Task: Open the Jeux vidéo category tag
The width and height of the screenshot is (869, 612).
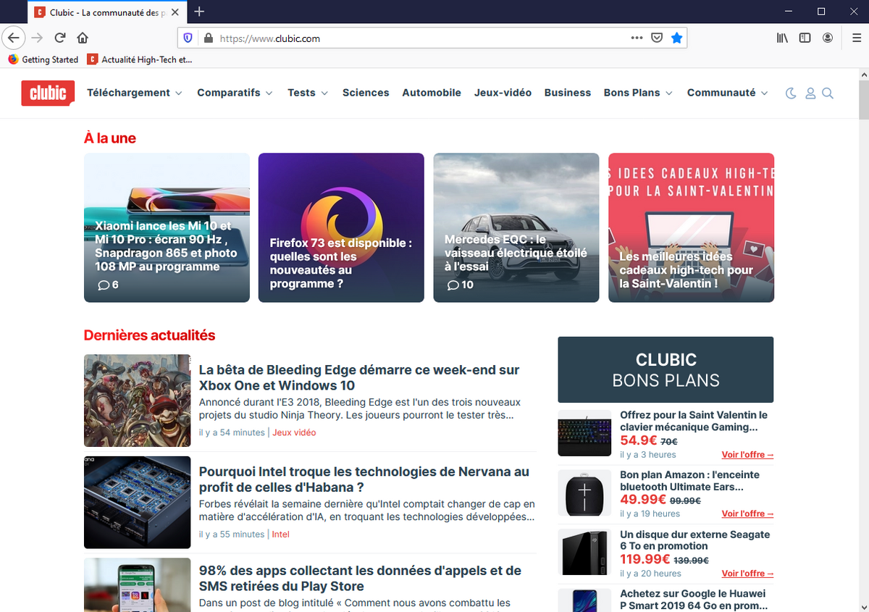Action: tap(294, 432)
